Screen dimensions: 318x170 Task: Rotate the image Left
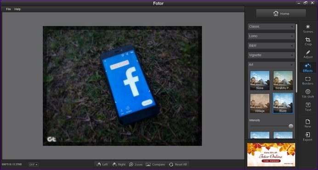click(102, 164)
